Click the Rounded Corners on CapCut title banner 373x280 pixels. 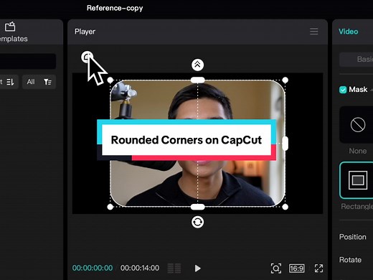[186, 140]
